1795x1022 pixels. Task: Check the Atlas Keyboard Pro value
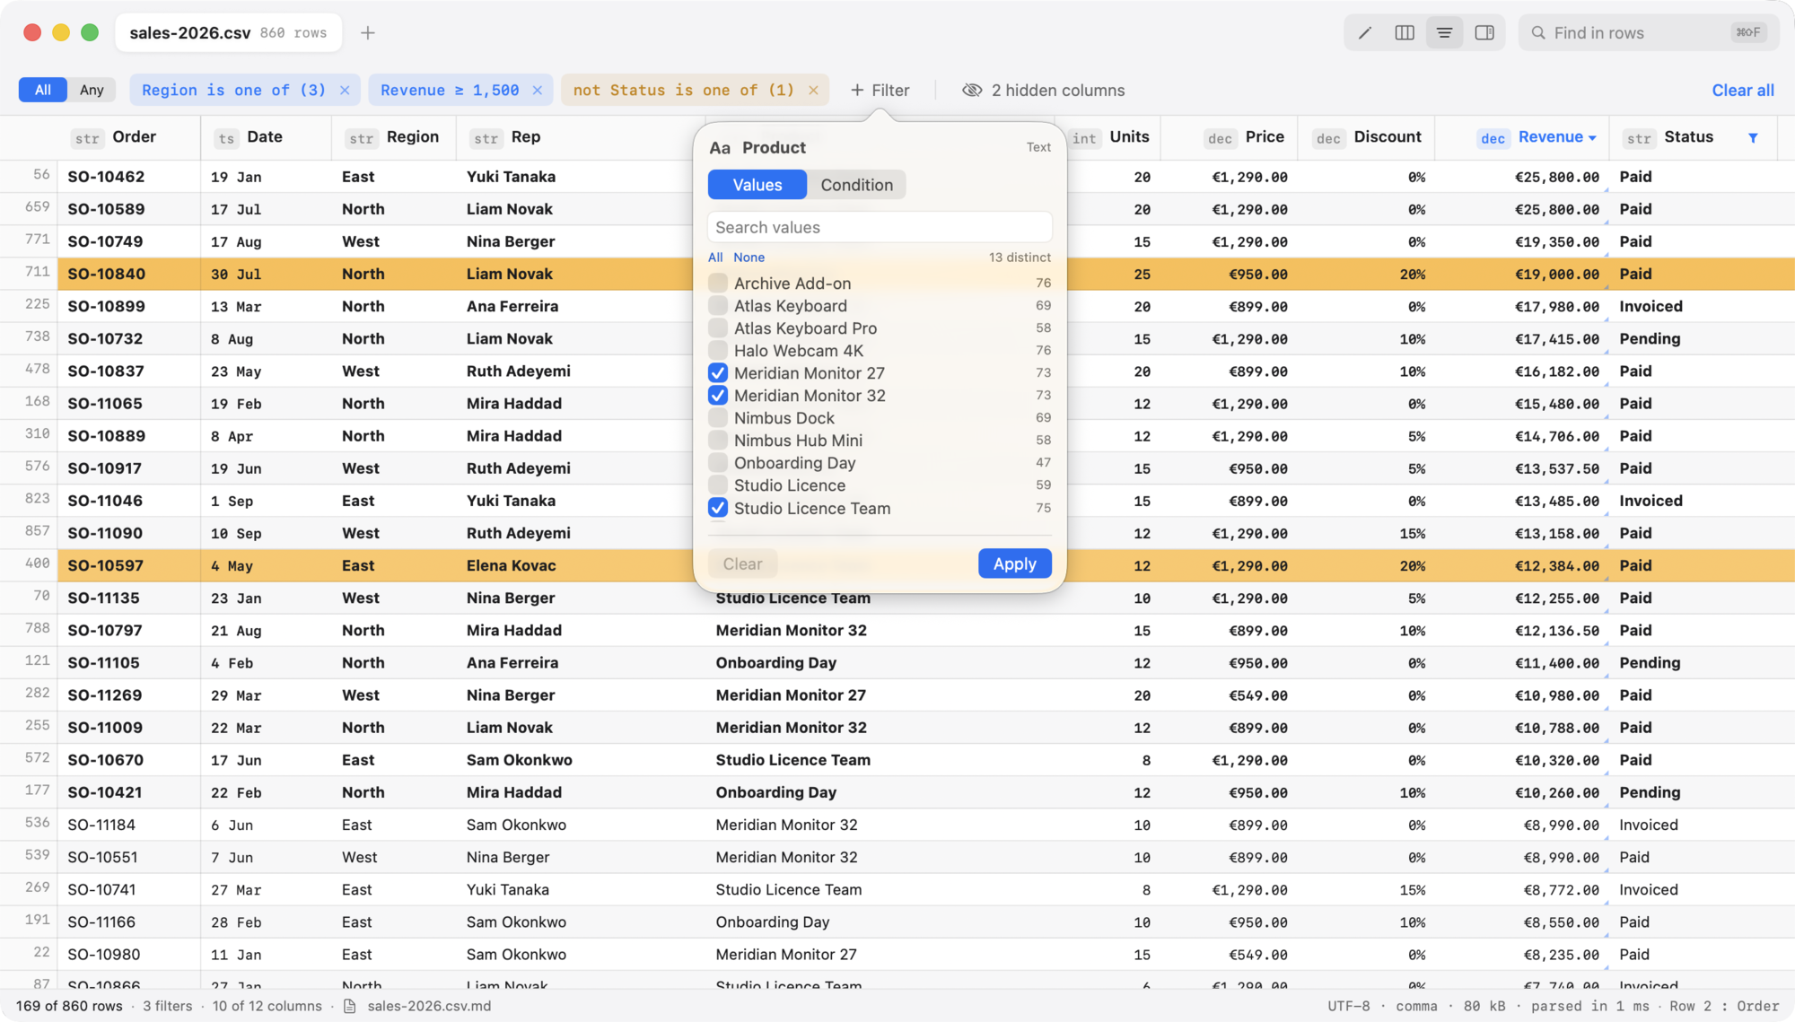(x=718, y=328)
